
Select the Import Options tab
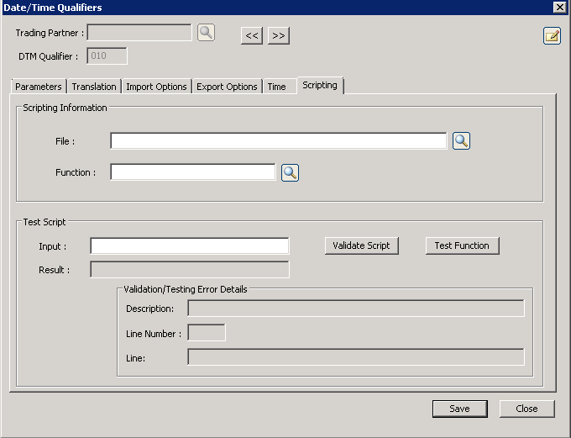pos(156,87)
